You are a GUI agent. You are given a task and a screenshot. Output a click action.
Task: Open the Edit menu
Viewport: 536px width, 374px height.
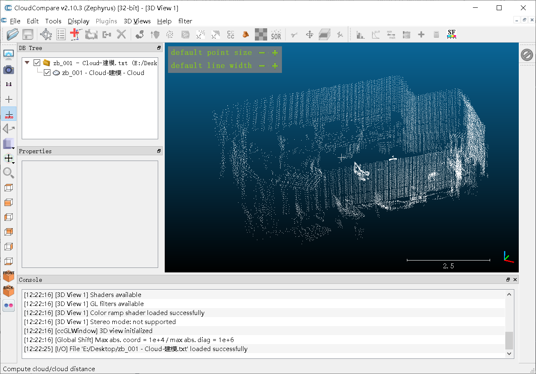click(33, 21)
